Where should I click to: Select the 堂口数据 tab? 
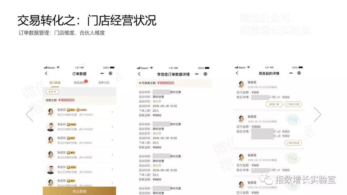(x=55, y=83)
